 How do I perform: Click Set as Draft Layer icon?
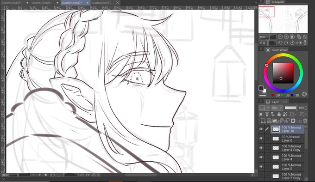click(x=273, y=114)
